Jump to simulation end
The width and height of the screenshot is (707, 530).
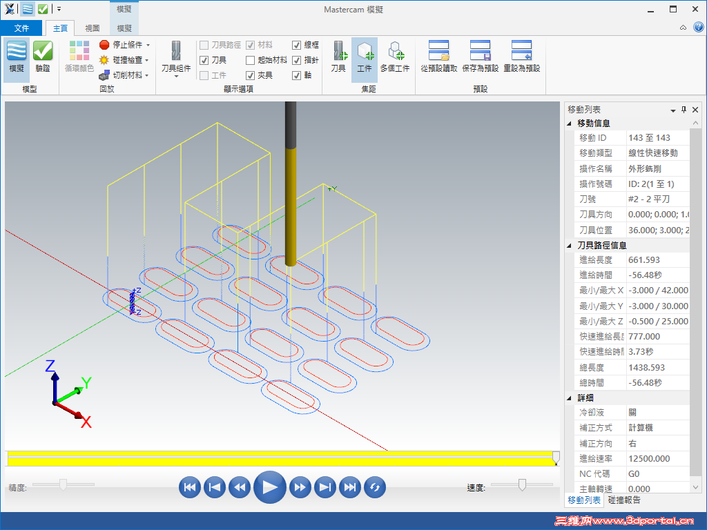[x=350, y=487]
